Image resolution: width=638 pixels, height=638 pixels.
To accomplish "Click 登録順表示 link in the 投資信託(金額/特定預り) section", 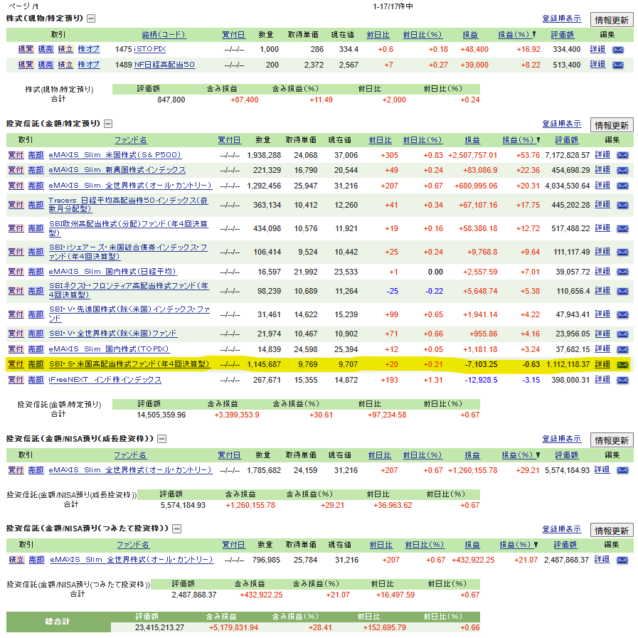I will click(561, 124).
